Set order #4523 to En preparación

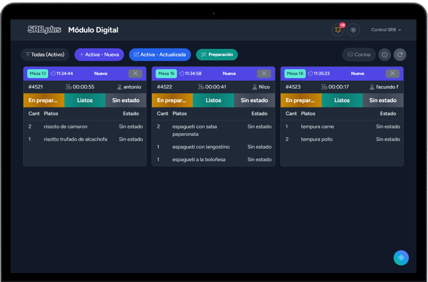(301, 100)
